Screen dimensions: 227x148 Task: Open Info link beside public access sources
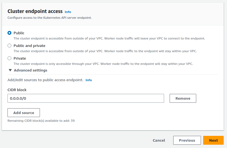click(x=89, y=80)
